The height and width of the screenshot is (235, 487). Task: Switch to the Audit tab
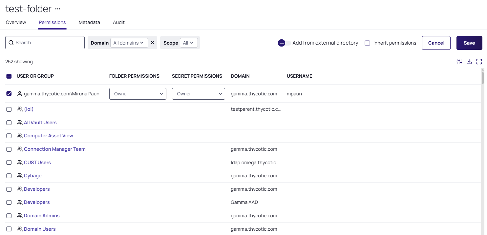pyautogui.click(x=118, y=22)
